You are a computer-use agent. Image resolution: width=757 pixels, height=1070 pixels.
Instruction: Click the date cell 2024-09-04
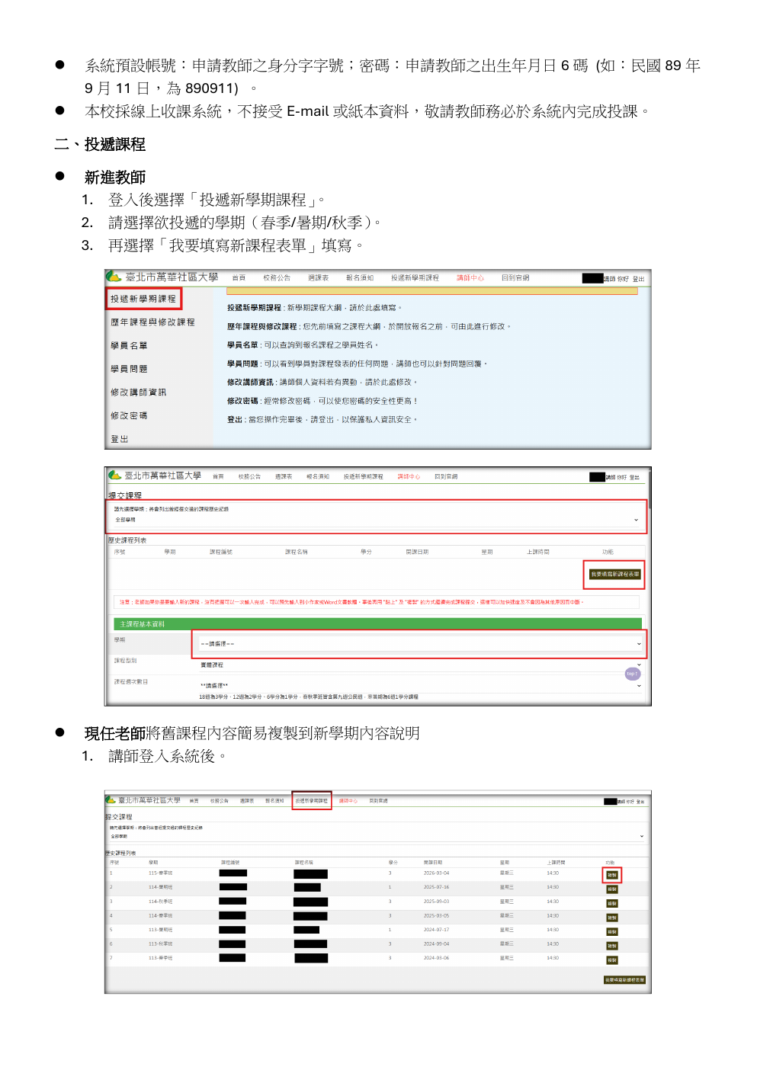point(437,944)
